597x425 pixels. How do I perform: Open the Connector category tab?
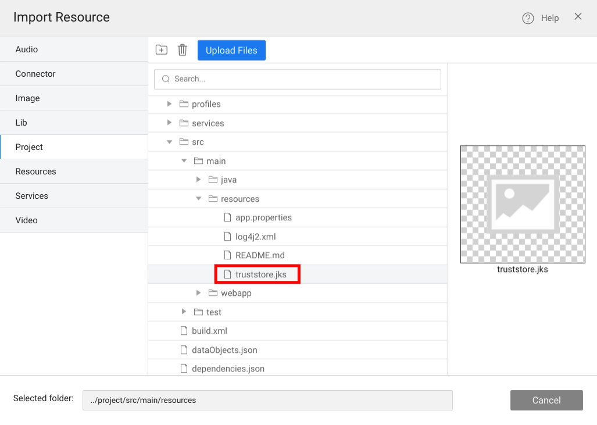point(74,74)
